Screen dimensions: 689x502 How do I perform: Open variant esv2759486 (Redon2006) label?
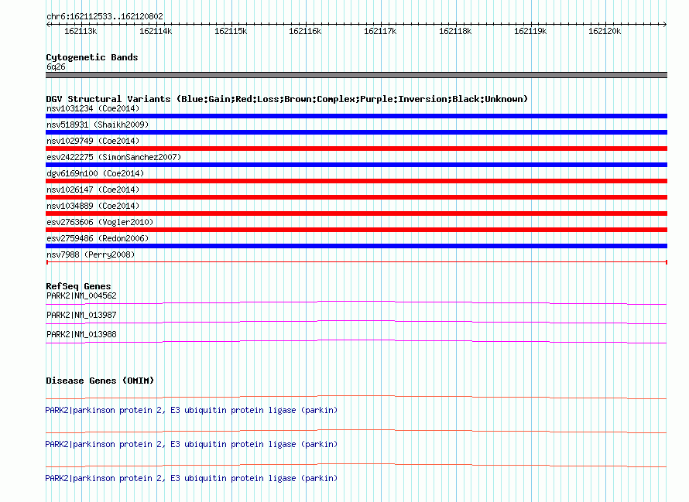(x=98, y=238)
